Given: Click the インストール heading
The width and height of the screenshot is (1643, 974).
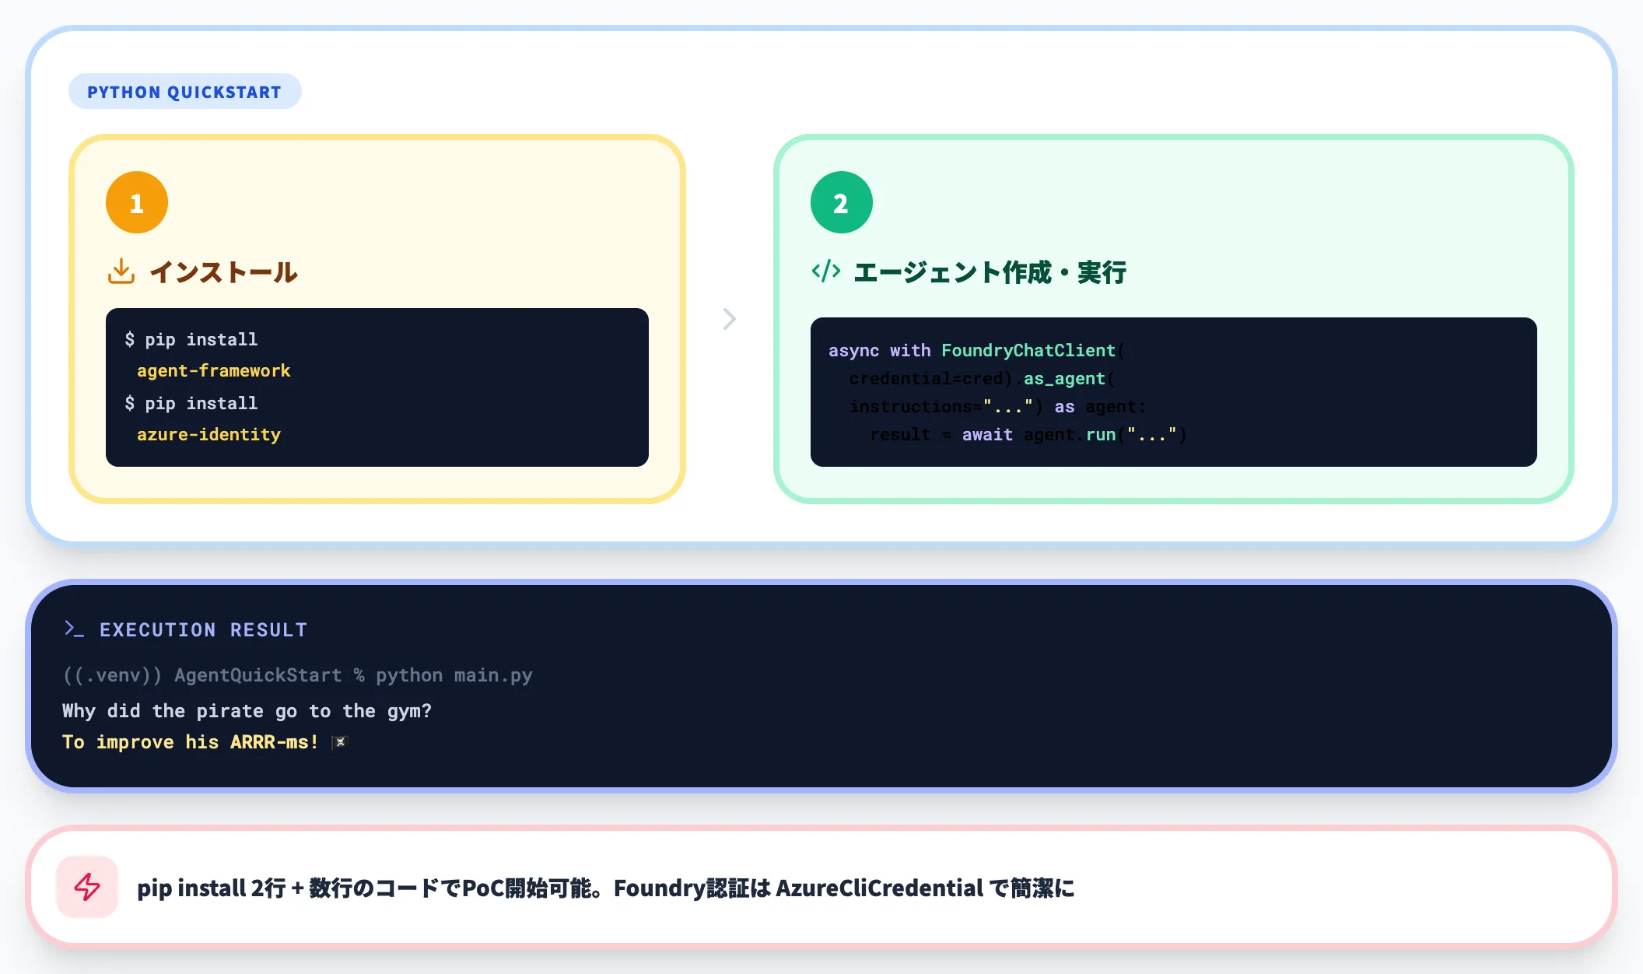Looking at the screenshot, I should [223, 272].
